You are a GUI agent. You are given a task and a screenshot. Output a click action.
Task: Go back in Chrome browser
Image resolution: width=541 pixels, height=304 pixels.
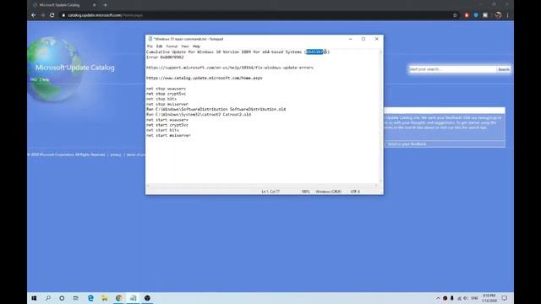click(34, 15)
